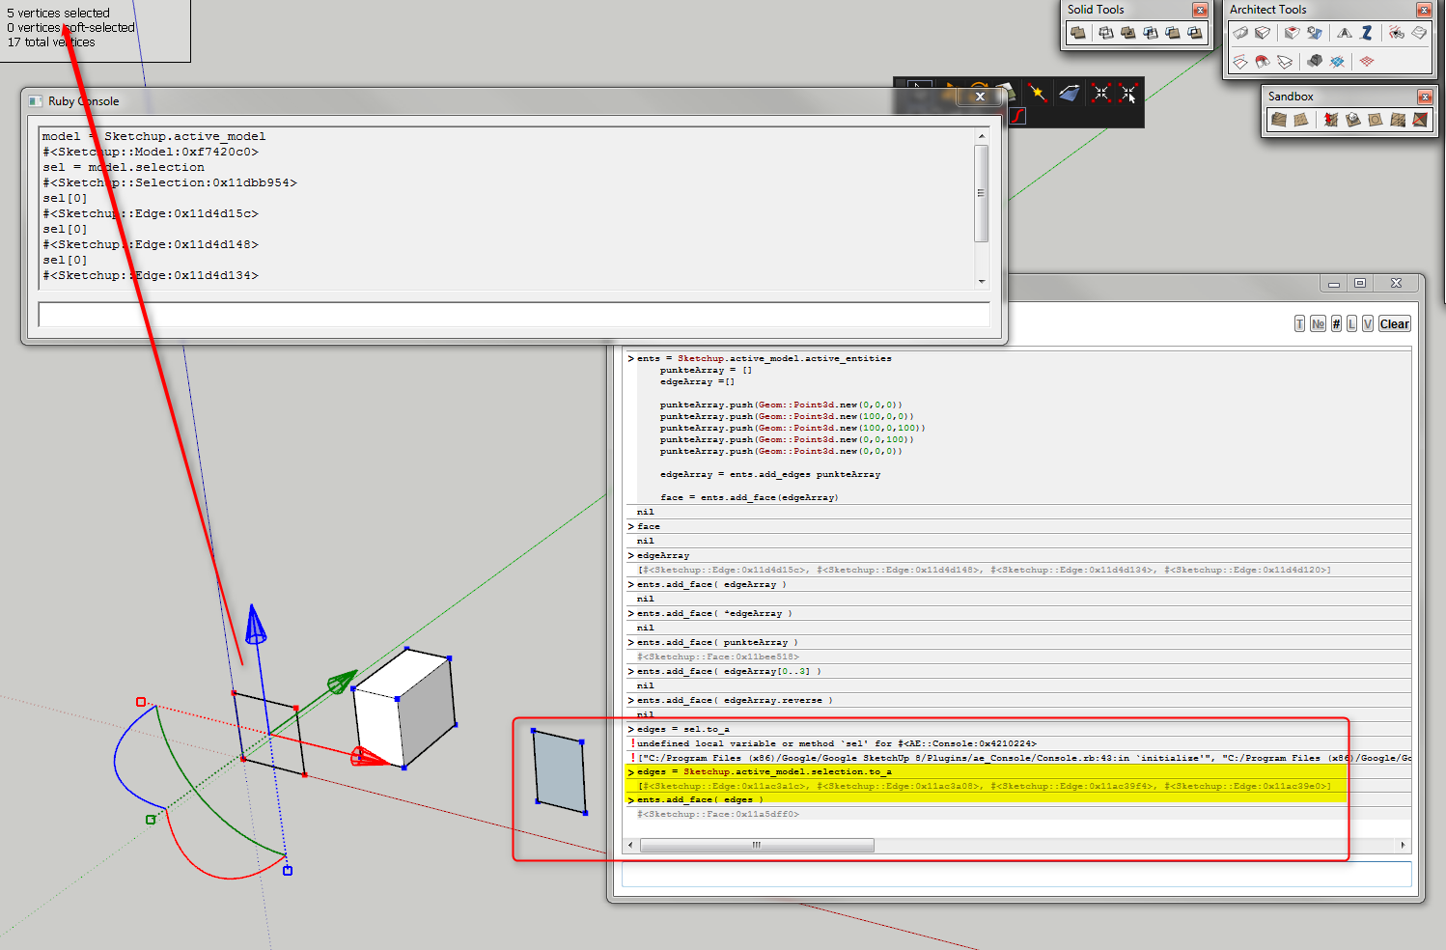
Task: Click 'ents.add_face( punkteArray )' command line
Action: click(x=717, y=642)
